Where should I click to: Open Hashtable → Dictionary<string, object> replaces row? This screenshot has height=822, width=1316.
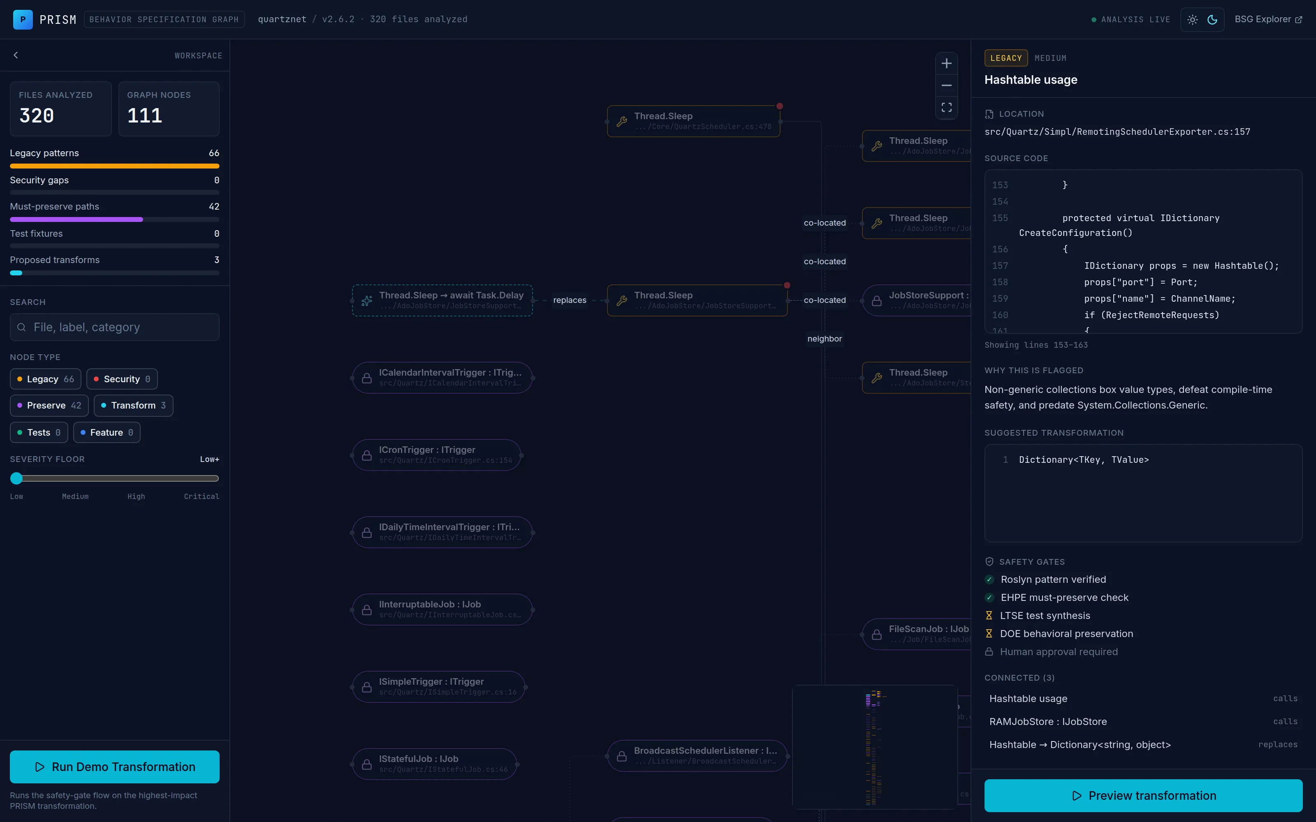point(1143,745)
